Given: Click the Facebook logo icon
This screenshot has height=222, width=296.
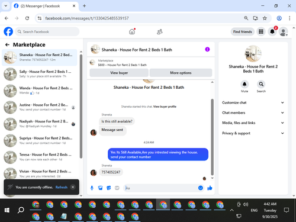Looking at the screenshot, I should coord(8,31).
